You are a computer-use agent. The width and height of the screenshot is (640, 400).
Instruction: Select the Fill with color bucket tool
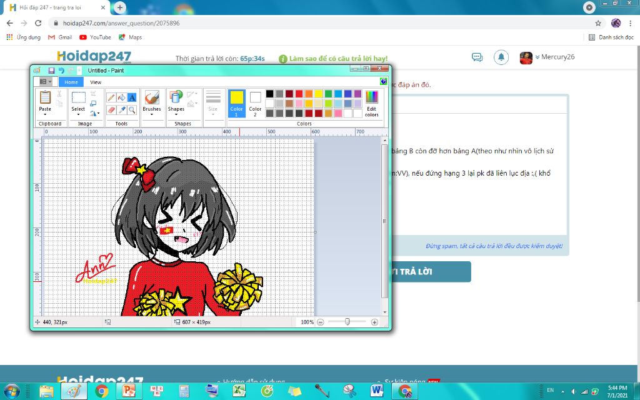tap(122, 97)
